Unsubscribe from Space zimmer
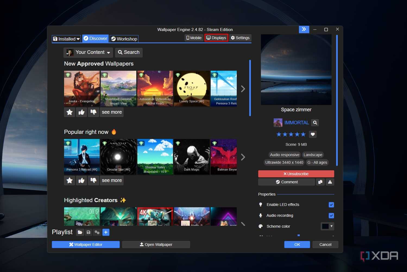Viewport: 407px width, 272px height. [296, 174]
